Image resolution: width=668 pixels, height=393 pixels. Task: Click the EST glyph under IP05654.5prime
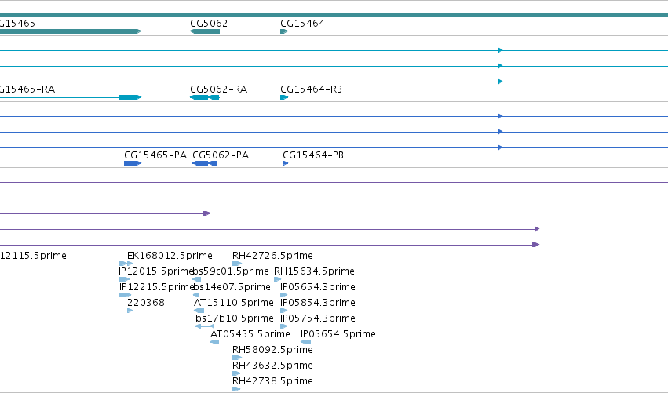pos(305,342)
